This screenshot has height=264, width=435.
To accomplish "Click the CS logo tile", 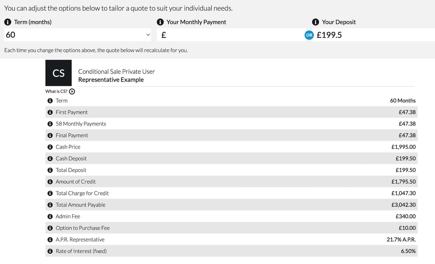I will point(59,73).
